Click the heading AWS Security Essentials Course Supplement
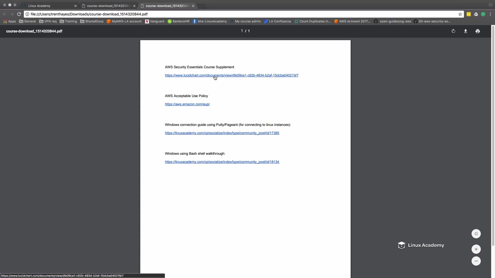 click(x=200, y=67)
